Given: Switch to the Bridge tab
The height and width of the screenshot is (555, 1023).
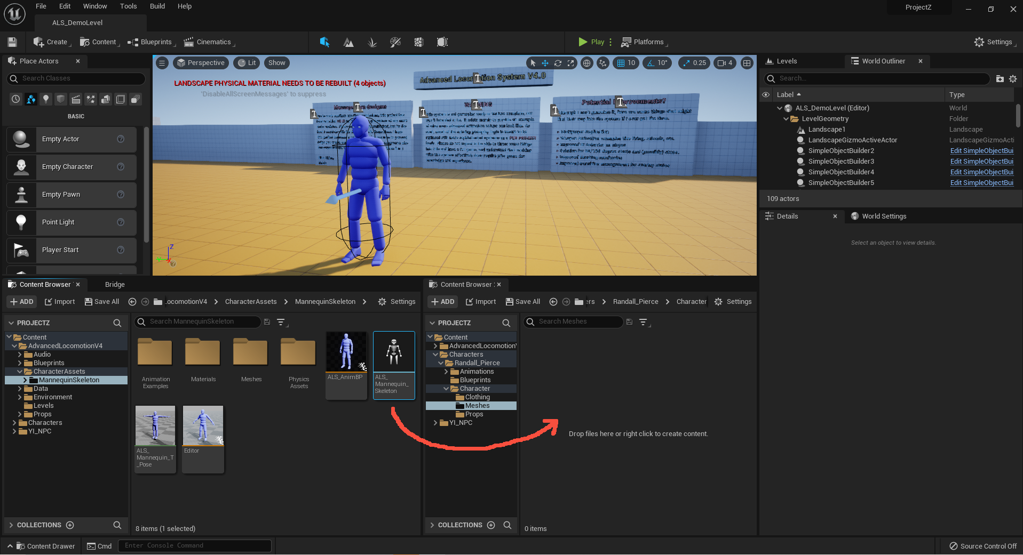Looking at the screenshot, I should pos(115,285).
